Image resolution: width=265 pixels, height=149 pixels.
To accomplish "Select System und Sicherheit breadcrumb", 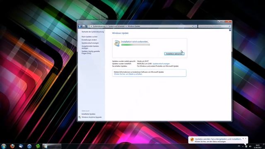I will point(116,26).
